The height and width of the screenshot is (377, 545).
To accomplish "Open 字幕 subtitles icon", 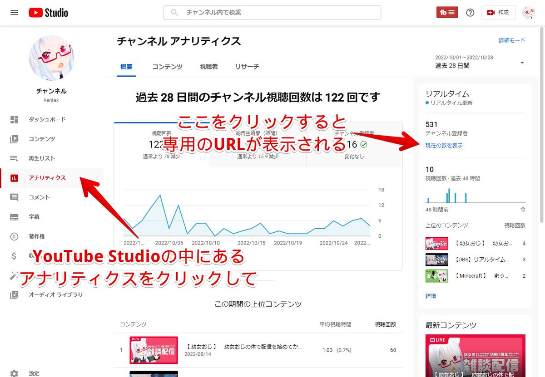I will tap(14, 217).
